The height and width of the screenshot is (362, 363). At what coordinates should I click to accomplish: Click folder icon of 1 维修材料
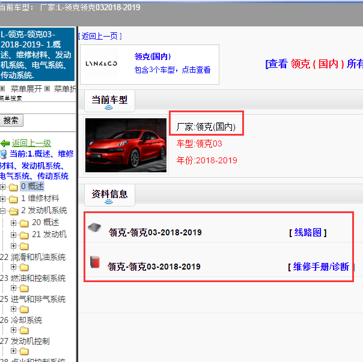pos(13,199)
